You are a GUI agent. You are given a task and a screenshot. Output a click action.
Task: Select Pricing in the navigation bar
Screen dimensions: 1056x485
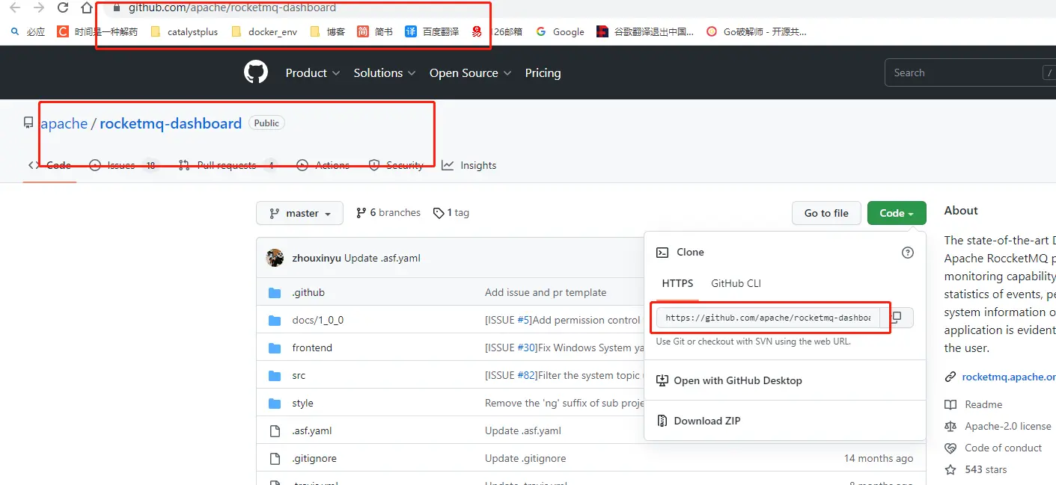[543, 72]
